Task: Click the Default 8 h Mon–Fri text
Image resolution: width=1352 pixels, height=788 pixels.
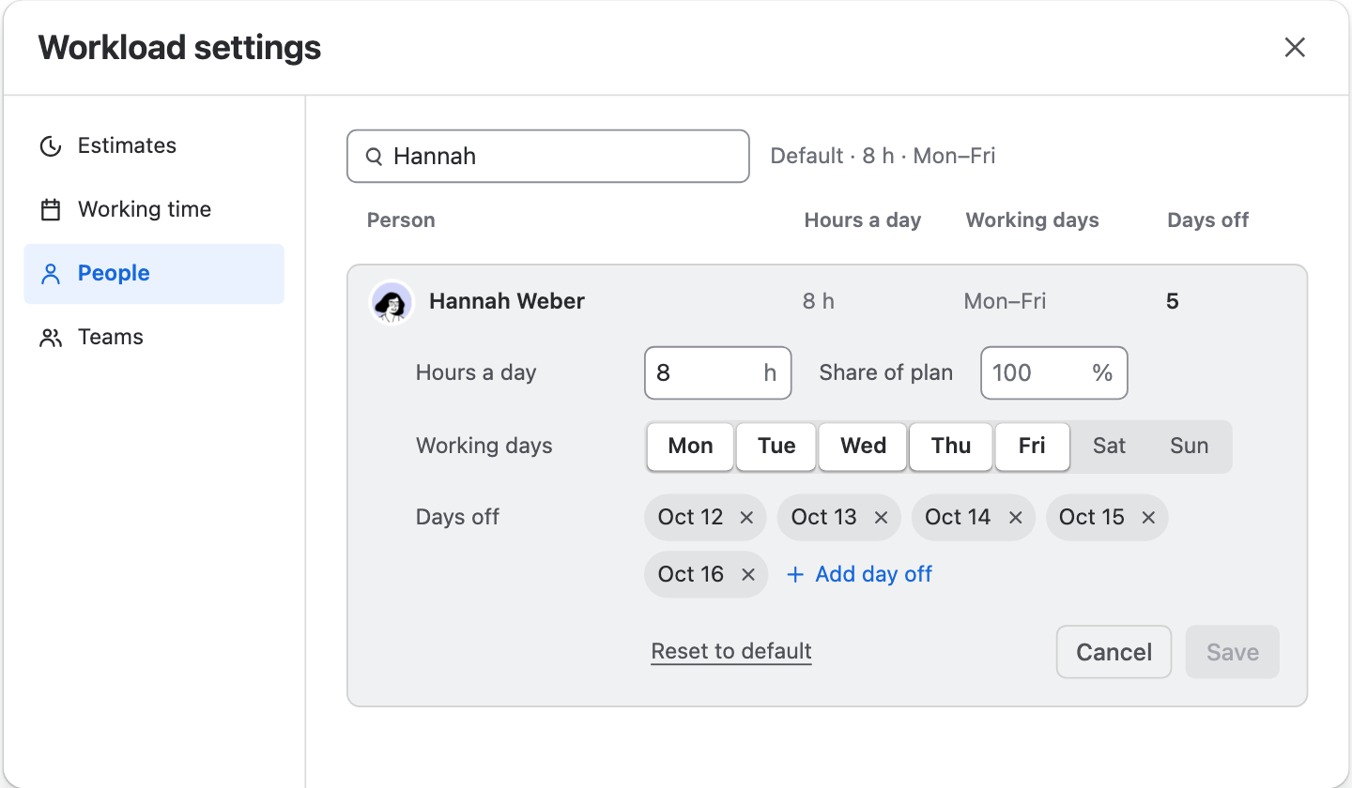Action: (883, 156)
